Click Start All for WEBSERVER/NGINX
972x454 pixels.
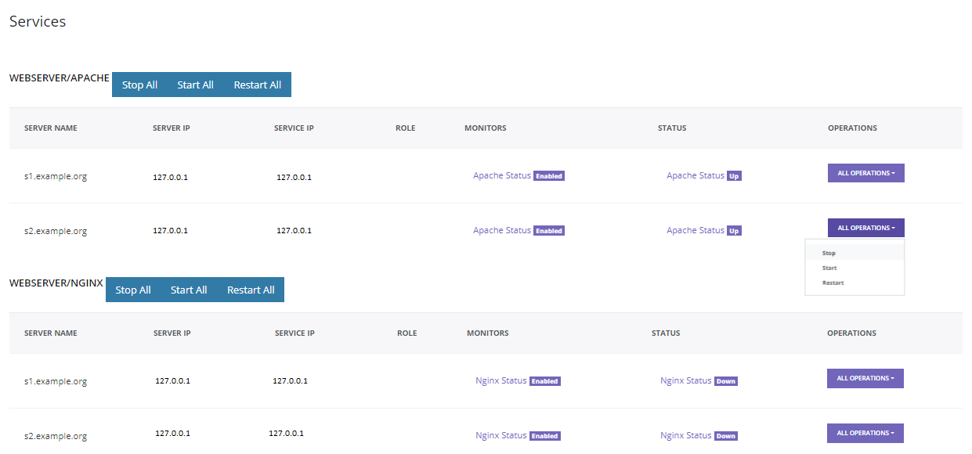189,290
